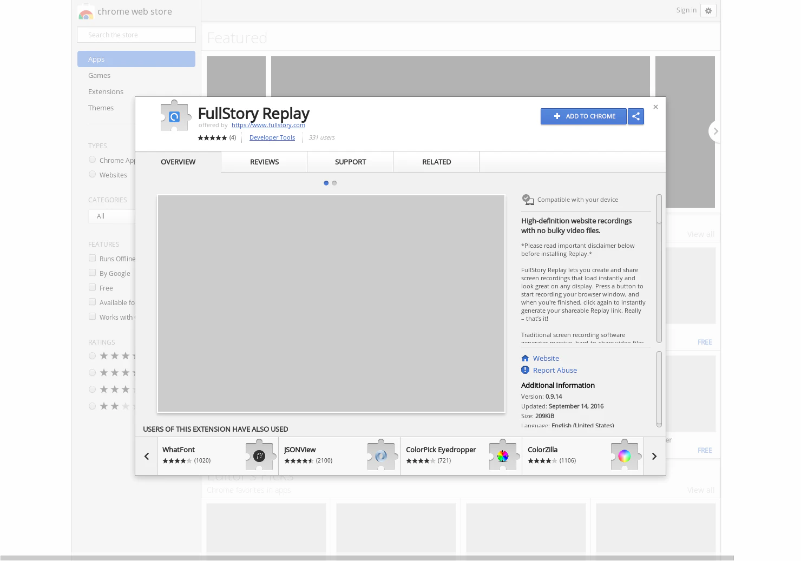Image resolution: width=801 pixels, height=561 pixels.
Task: Open the settings gear menu
Action: (x=708, y=10)
